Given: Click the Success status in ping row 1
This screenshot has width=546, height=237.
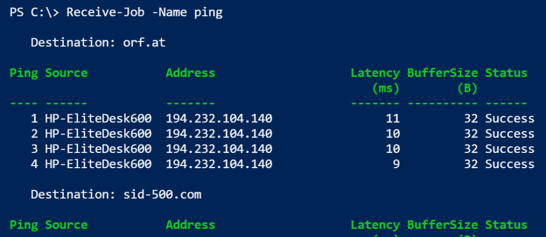Looking at the screenshot, I should tap(509, 118).
